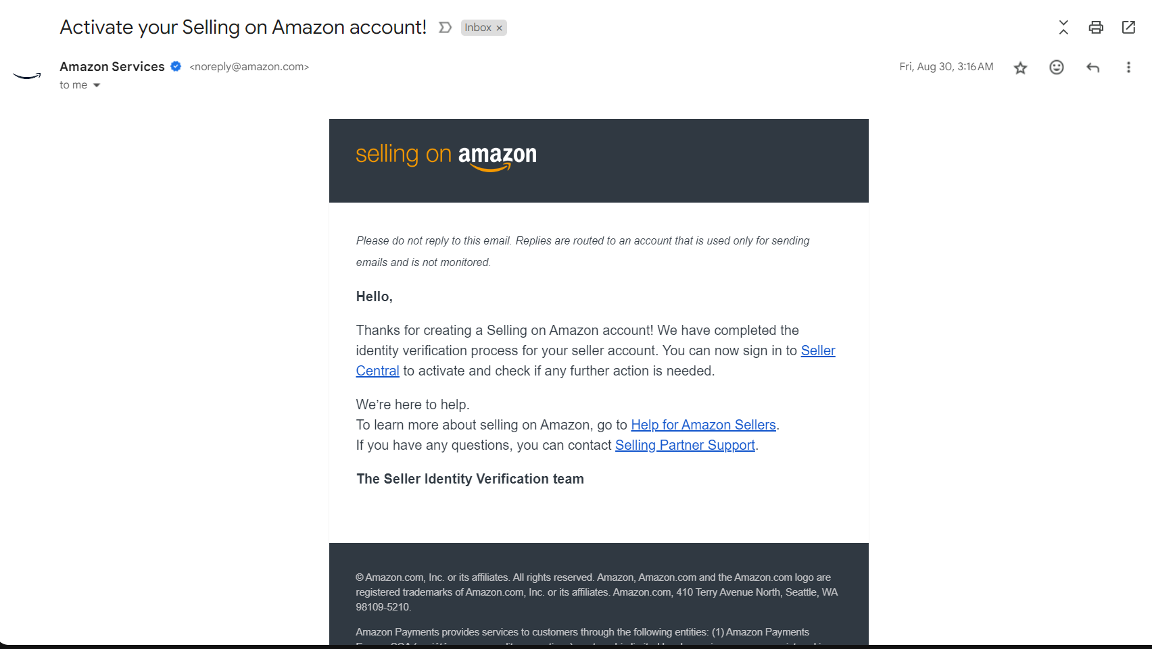This screenshot has height=649, width=1152.
Task: Open the Help for Amazon Sellers link
Action: [703, 425]
